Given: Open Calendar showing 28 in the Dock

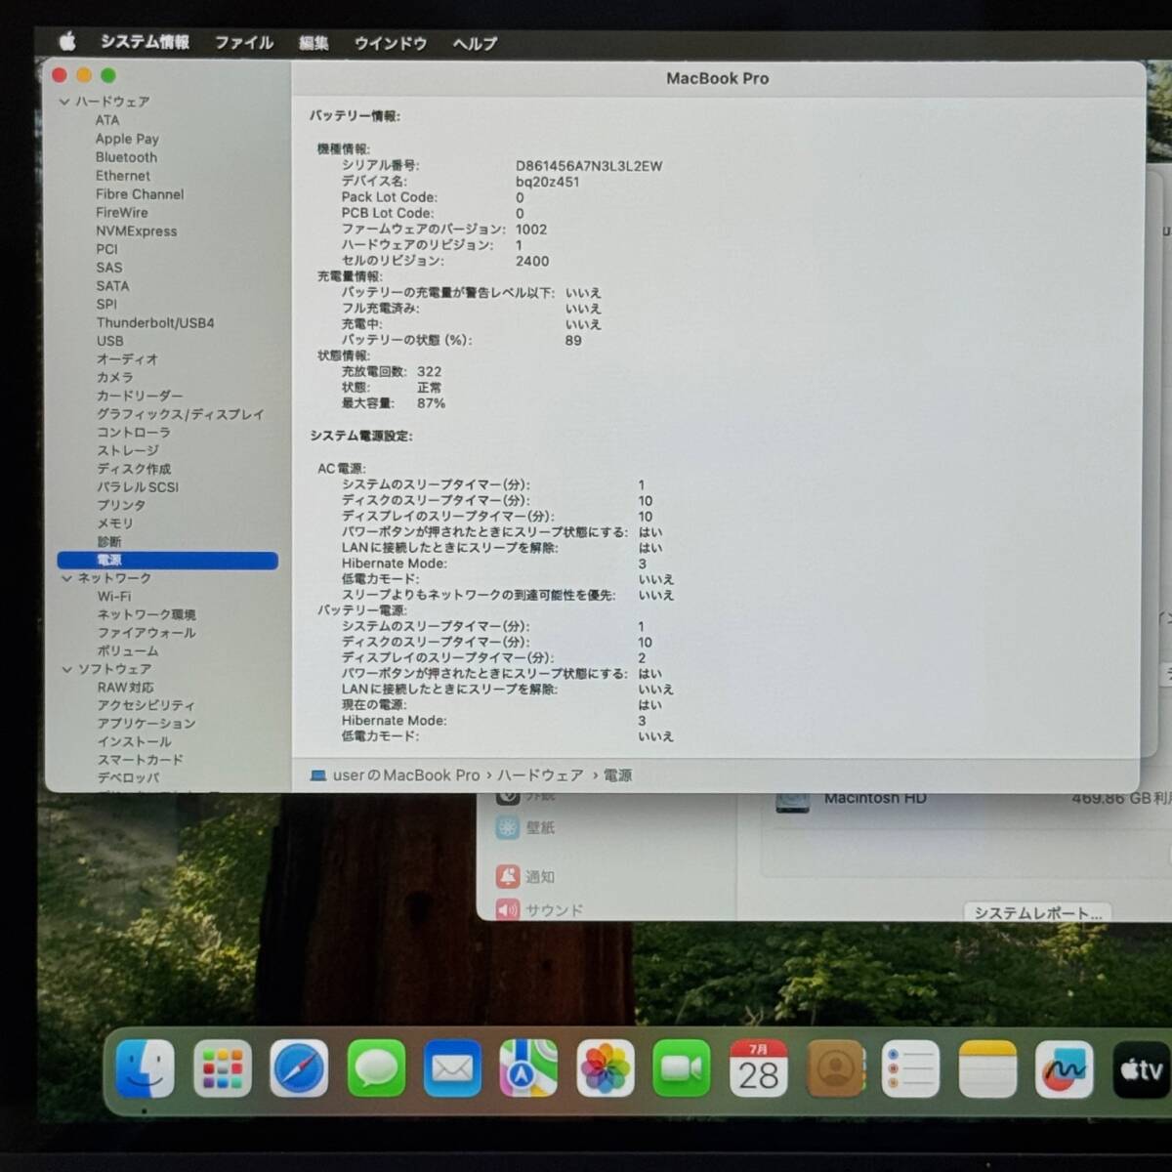Looking at the screenshot, I should pyautogui.click(x=758, y=1068).
